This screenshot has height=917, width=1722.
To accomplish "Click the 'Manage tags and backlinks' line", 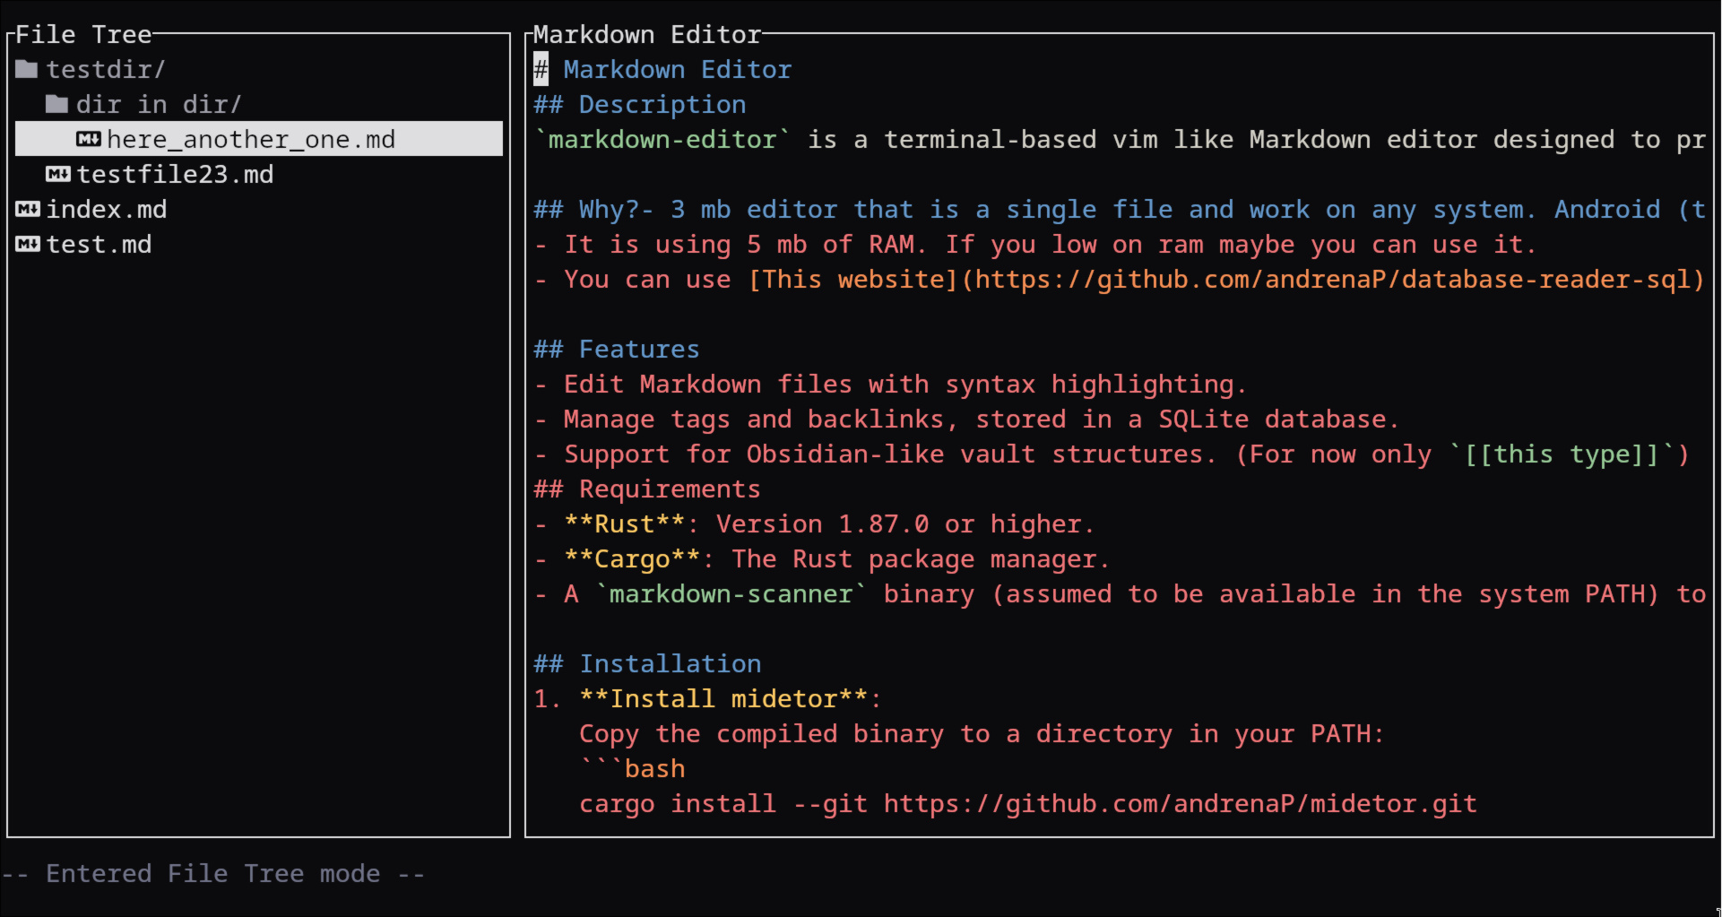I will 966,419.
